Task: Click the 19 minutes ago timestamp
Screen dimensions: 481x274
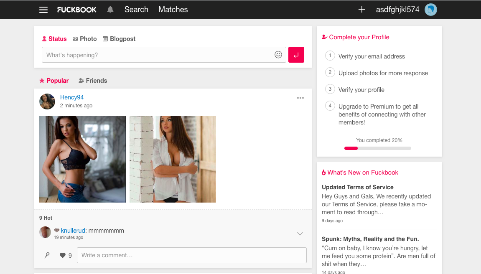Action: (x=69, y=238)
